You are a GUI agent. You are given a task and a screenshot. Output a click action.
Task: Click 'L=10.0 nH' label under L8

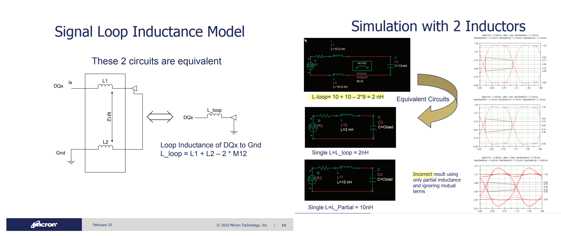click(340, 87)
